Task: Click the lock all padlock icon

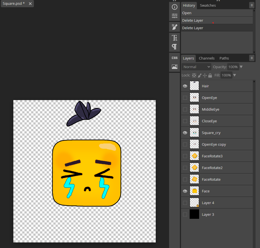Action: tap(210, 75)
